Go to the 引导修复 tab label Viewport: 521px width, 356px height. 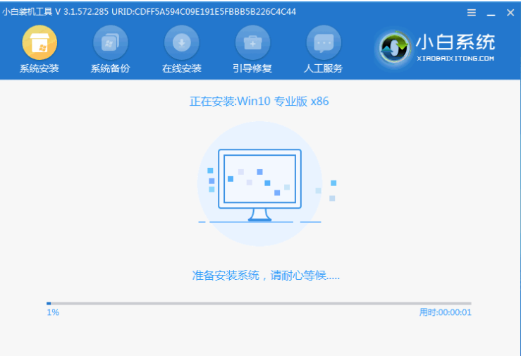pos(252,68)
